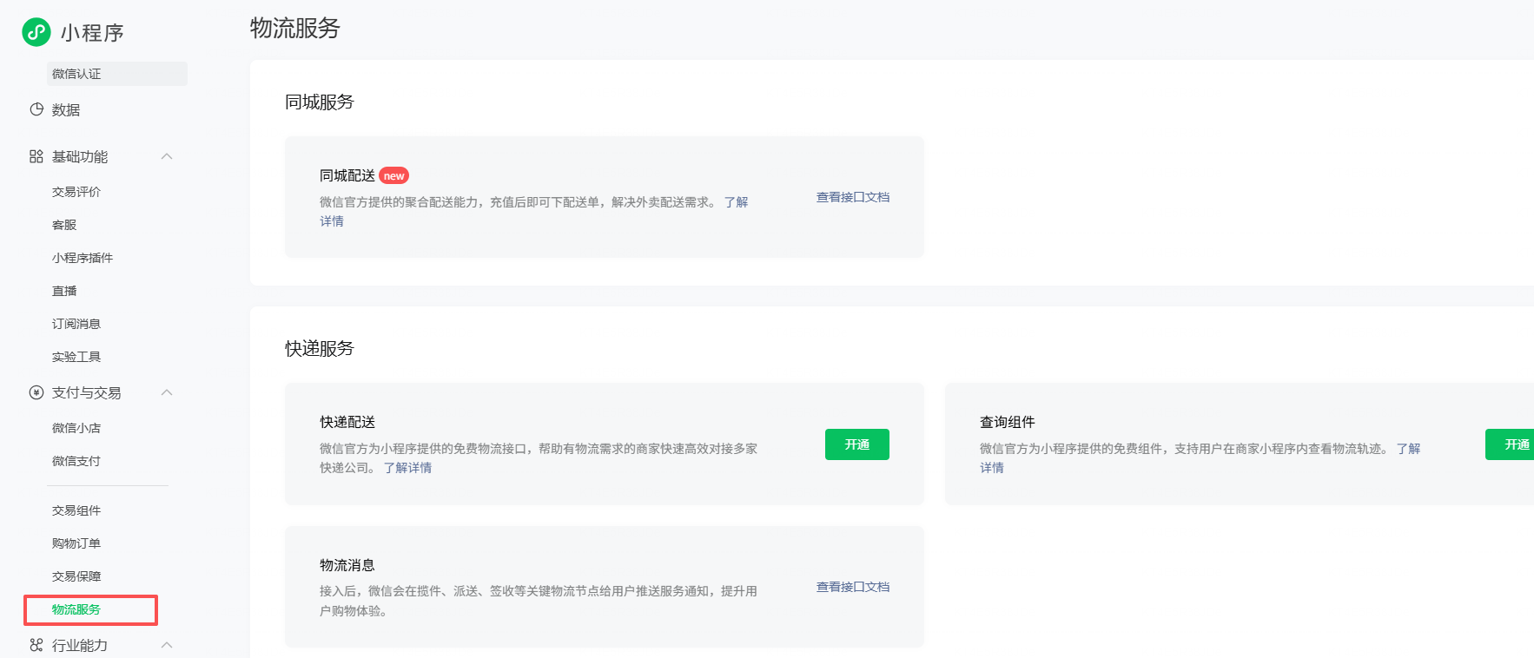Click the 支付与交易 yen icon

pos(36,392)
